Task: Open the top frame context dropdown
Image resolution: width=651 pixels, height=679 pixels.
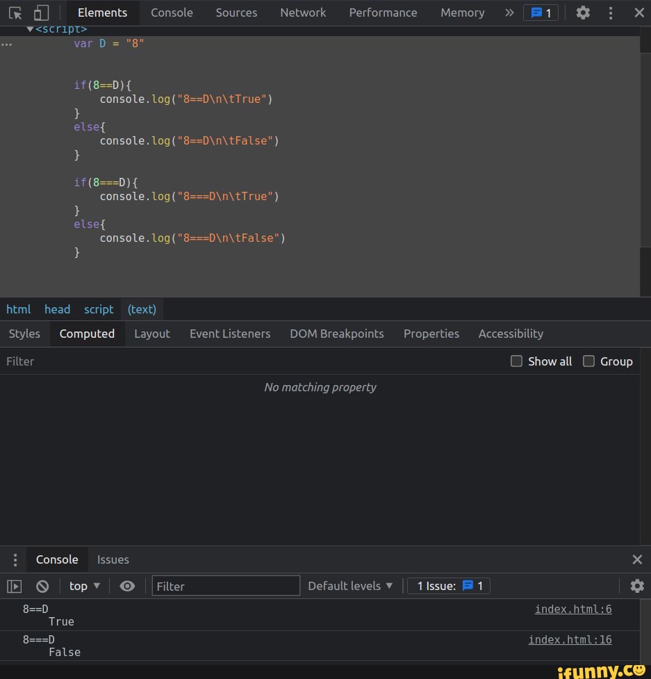Action: (x=83, y=586)
